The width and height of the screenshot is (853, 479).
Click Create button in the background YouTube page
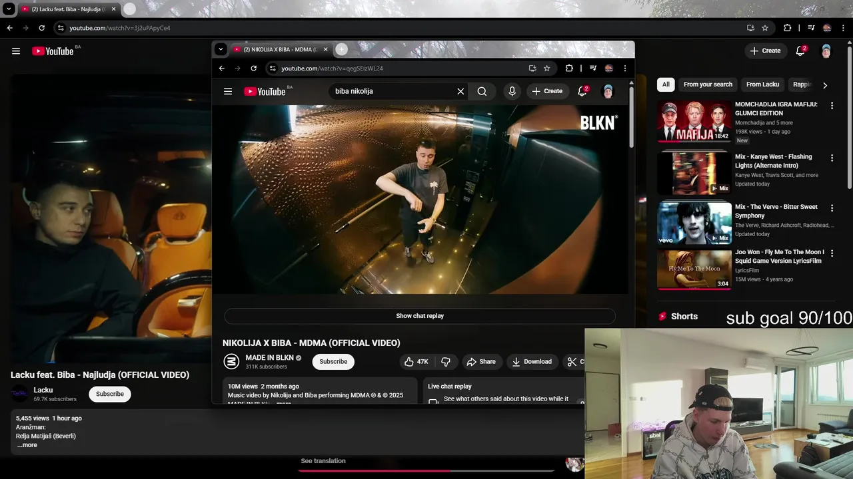click(765, 51)
